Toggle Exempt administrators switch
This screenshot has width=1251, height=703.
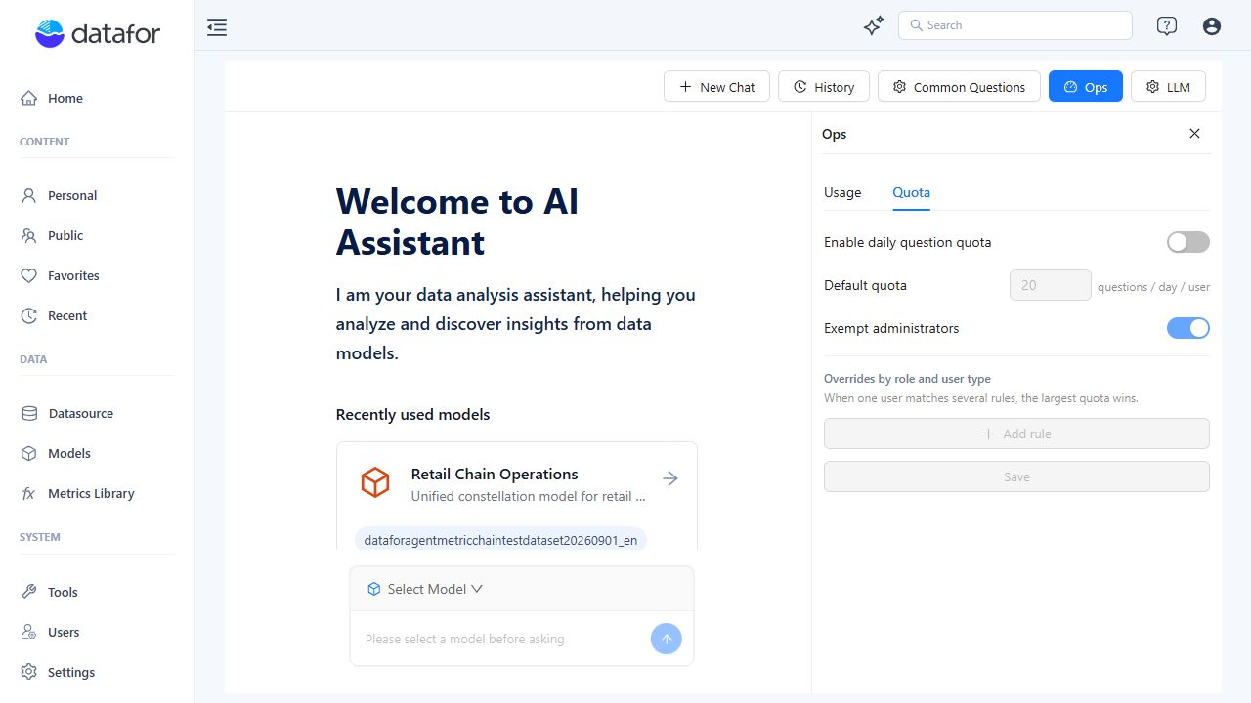point(1188,328)
